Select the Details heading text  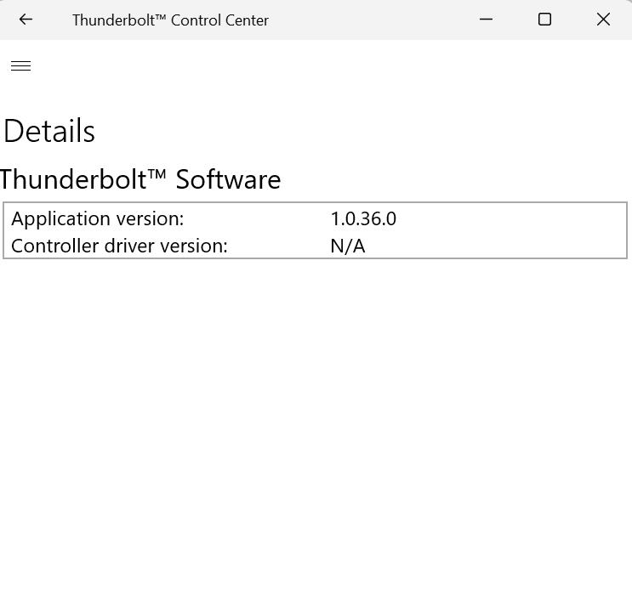click(x=49, y=131)
